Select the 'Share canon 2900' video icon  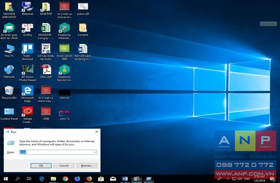[x=64, y=52]
